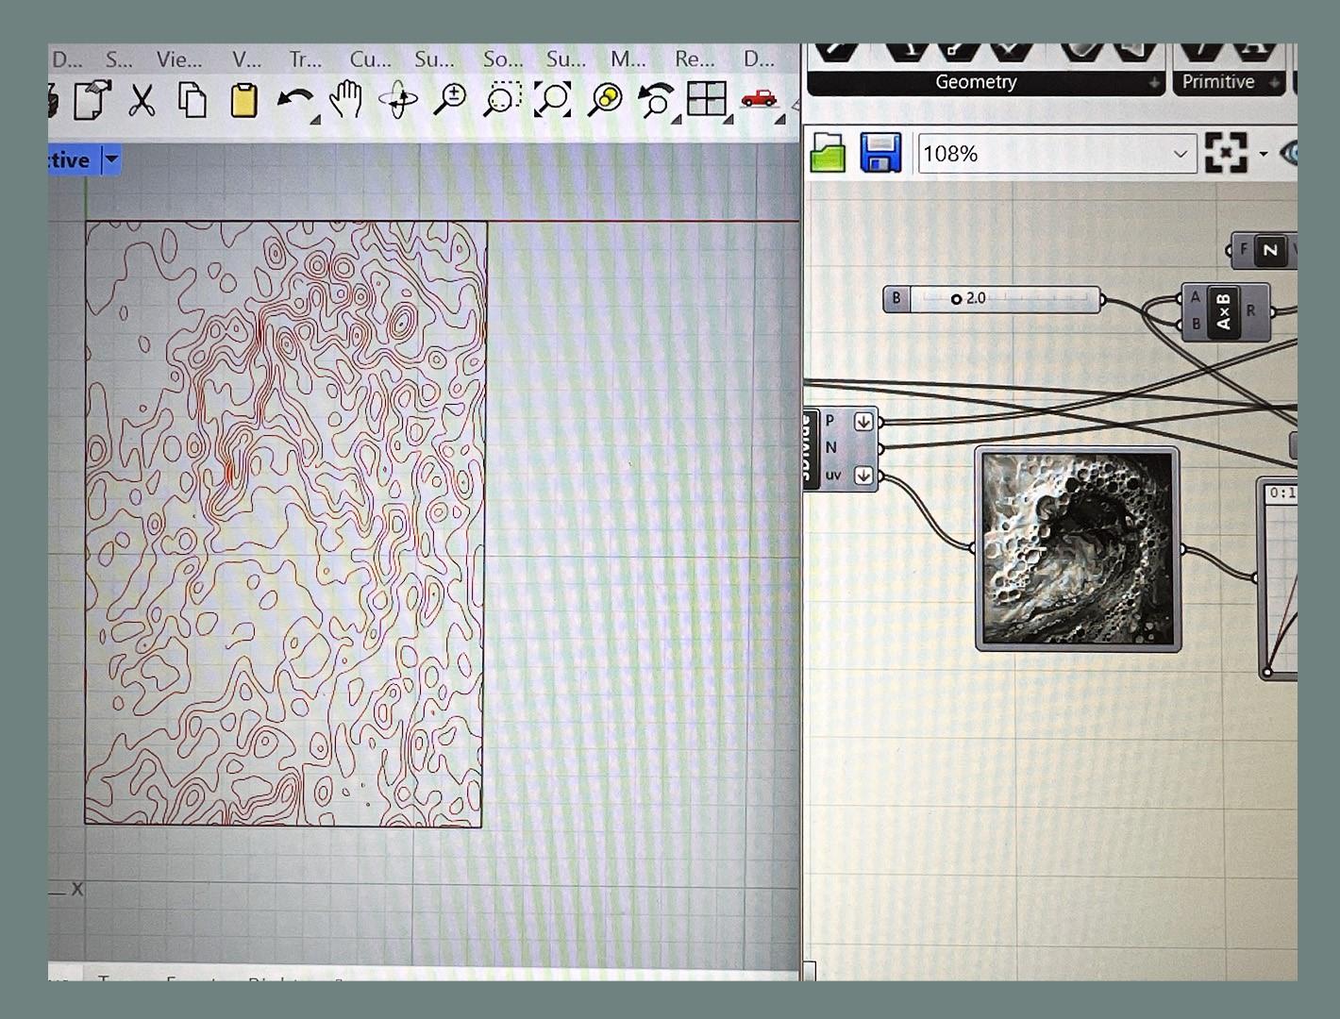The image size is (1340, 1019).
Task: Open Document Properties in Rhino toolbar
Action: tap(92, 100)
